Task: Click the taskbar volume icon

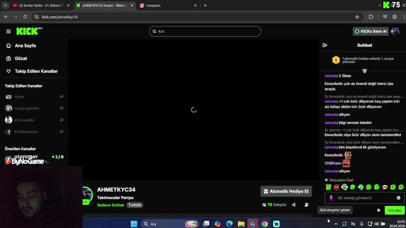Action: point(377,224)
